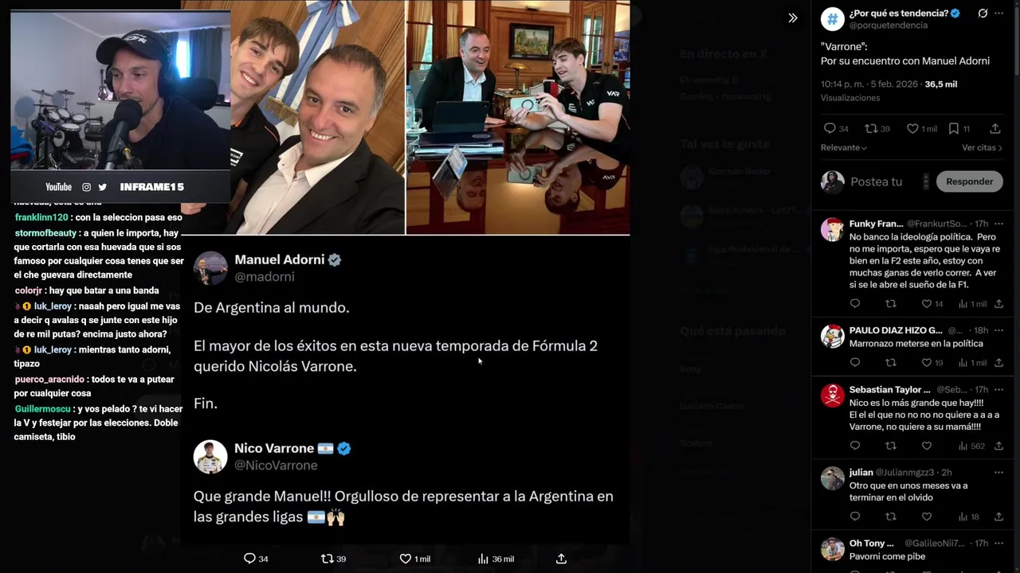Like PAULO DIAZ comment
The image size is (1020, 573).
[x=926, y=363]
